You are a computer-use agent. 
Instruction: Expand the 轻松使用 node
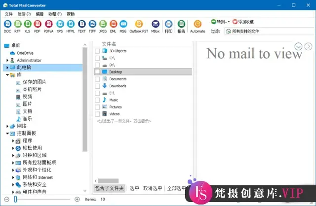pyautogui.click(x=13, y=148)
